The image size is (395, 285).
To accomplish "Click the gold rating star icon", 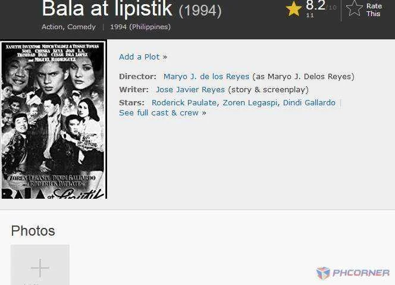I will (293, 9).
